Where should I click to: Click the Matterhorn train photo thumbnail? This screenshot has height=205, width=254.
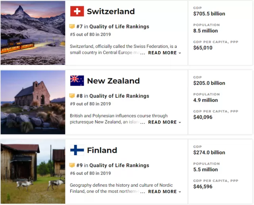pos(33,33)
